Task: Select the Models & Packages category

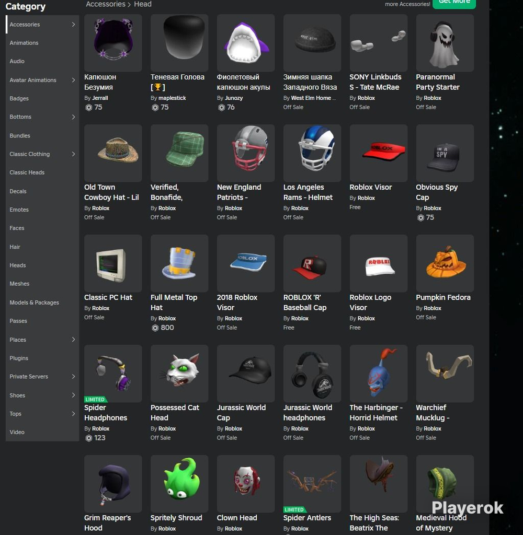Action: click(x=42, y=303)
